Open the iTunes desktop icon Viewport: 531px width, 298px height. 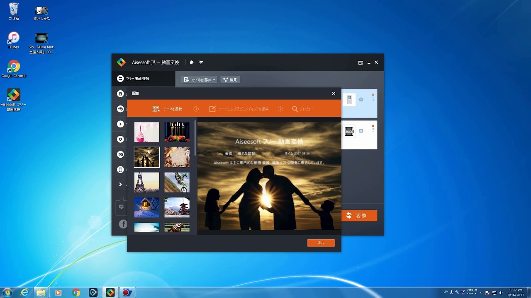[x=14, y=40]
